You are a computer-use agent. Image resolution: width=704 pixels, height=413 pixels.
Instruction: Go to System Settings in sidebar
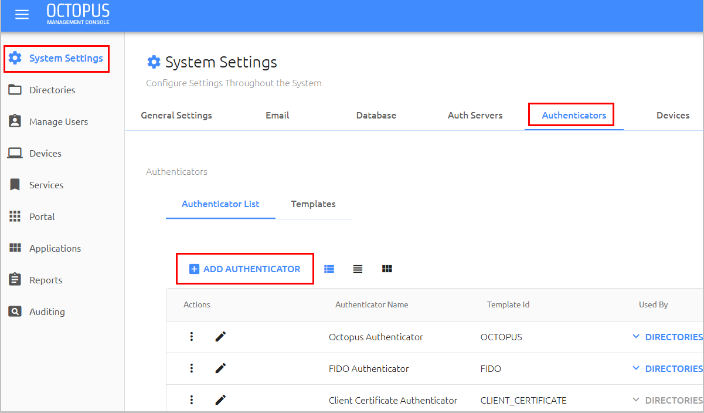tap(66, 58)
